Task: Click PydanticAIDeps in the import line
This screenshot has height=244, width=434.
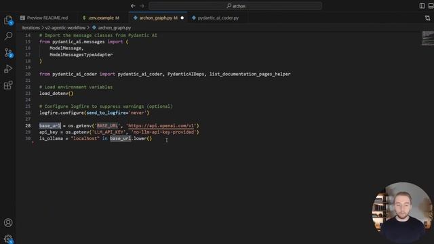Action: click(x=186, y=74)
